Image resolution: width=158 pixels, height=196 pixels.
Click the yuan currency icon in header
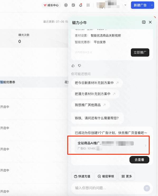click(66, 5)
